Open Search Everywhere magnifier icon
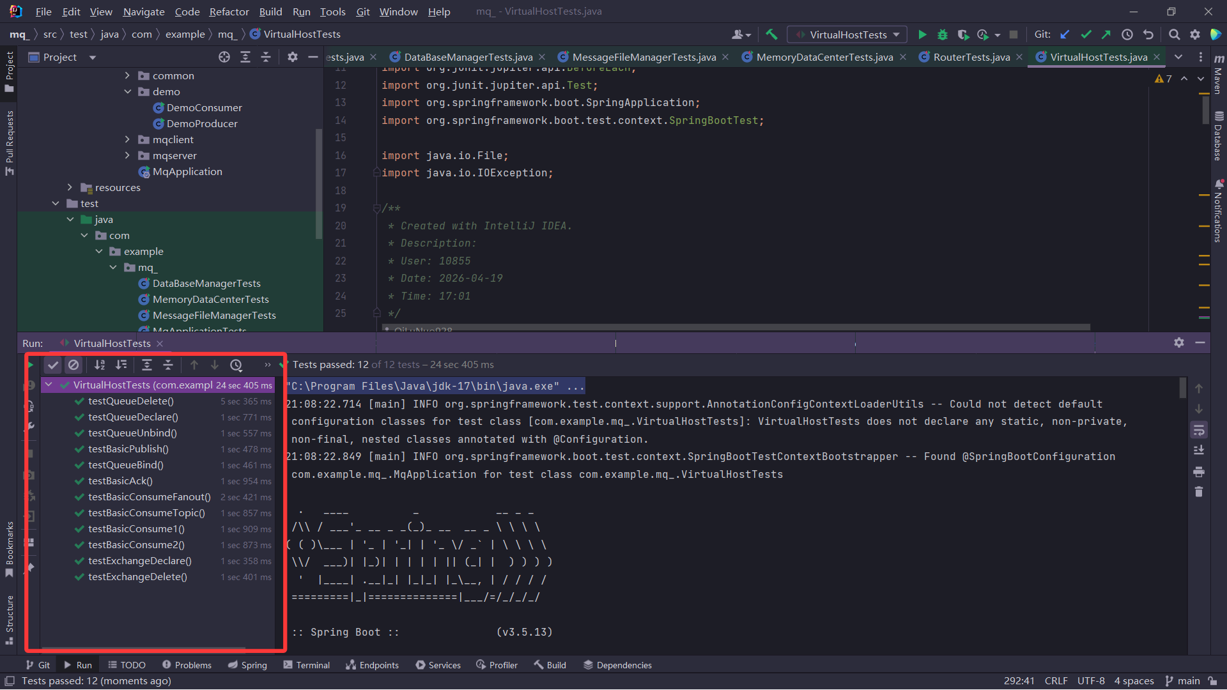Screen dimensions: 1227x690 pos(1174,34)
